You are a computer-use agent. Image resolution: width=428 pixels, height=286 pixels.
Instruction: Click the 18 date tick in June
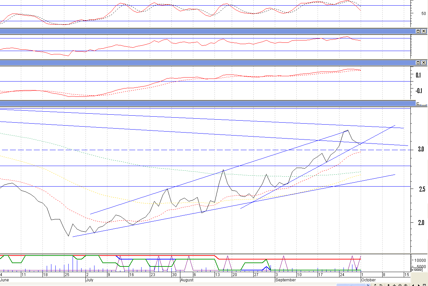45,275
